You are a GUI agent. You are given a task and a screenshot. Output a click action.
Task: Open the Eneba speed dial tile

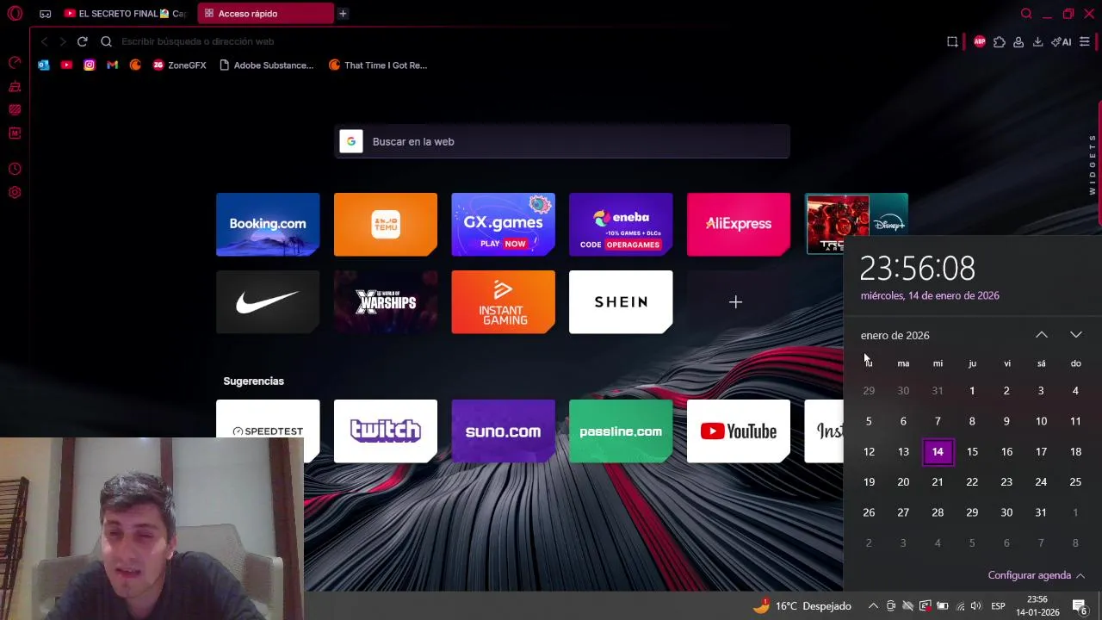point(621,224)
